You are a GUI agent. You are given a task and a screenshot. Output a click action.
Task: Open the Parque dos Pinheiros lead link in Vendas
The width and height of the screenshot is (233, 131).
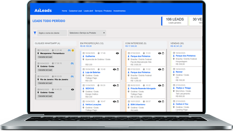(185, 56)
